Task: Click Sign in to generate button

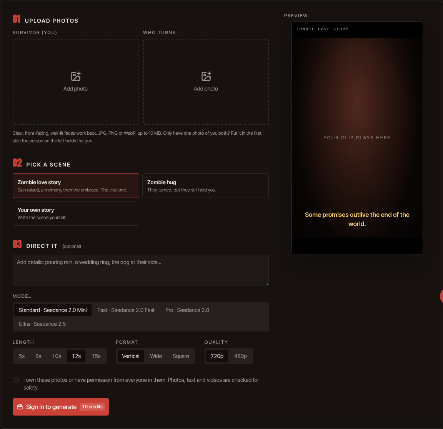Action: click(x=61, y=407)
